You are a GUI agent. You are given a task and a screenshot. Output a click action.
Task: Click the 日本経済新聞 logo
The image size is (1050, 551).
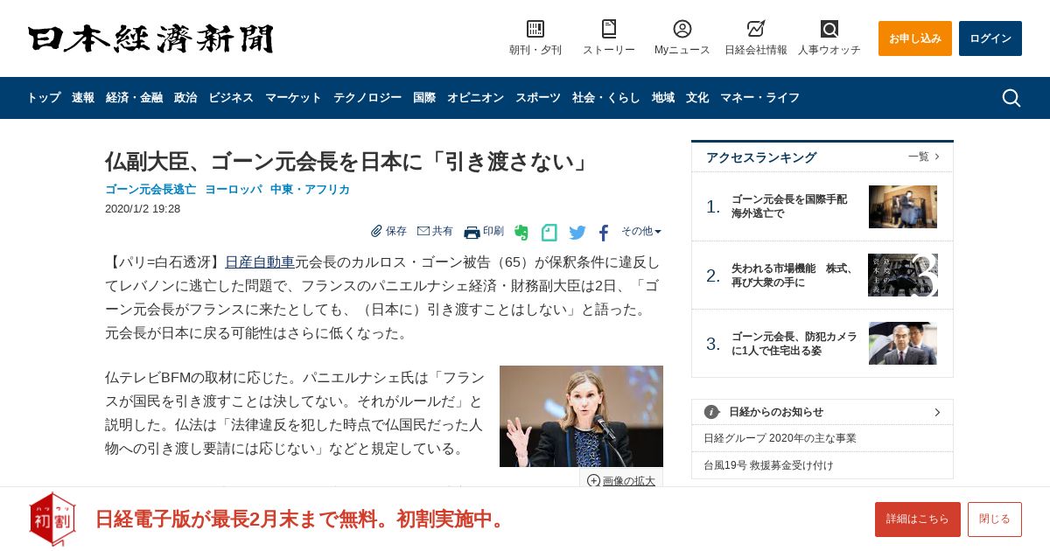pos(150,39)
